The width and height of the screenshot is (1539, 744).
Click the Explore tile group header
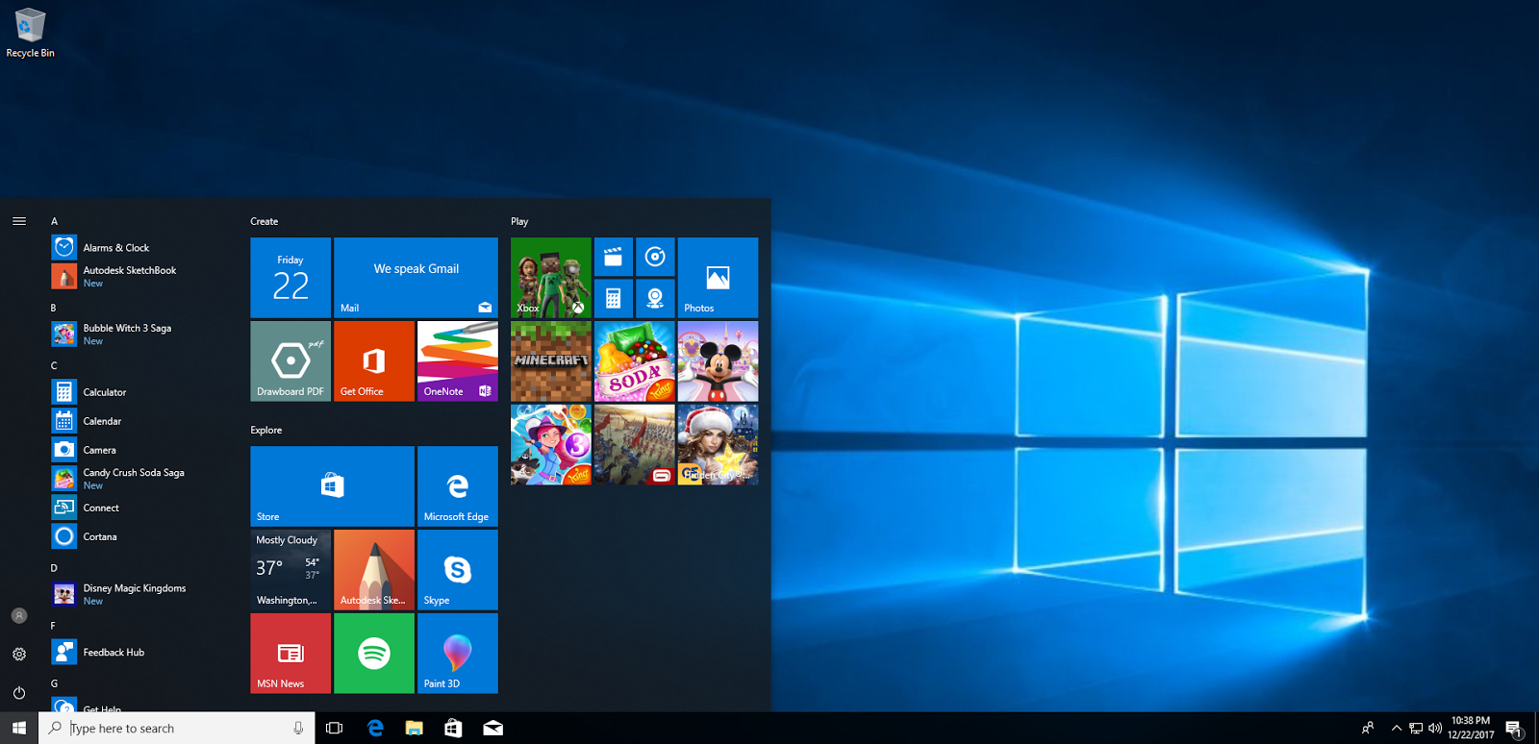pos(266,430)
